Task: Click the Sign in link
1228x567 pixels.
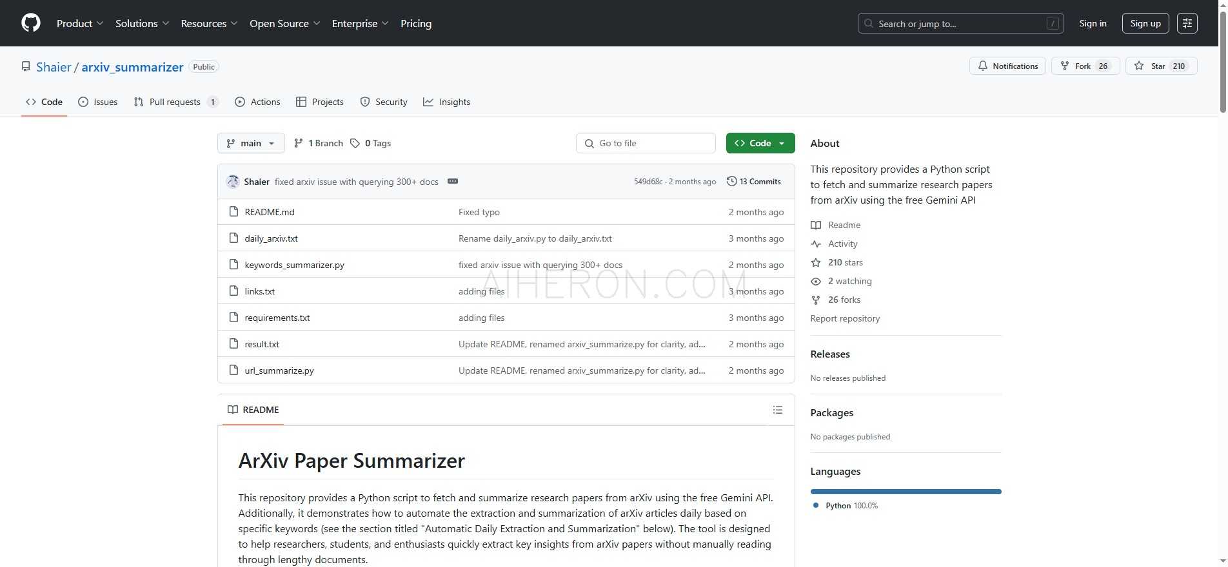Action: pos(1093,23)
